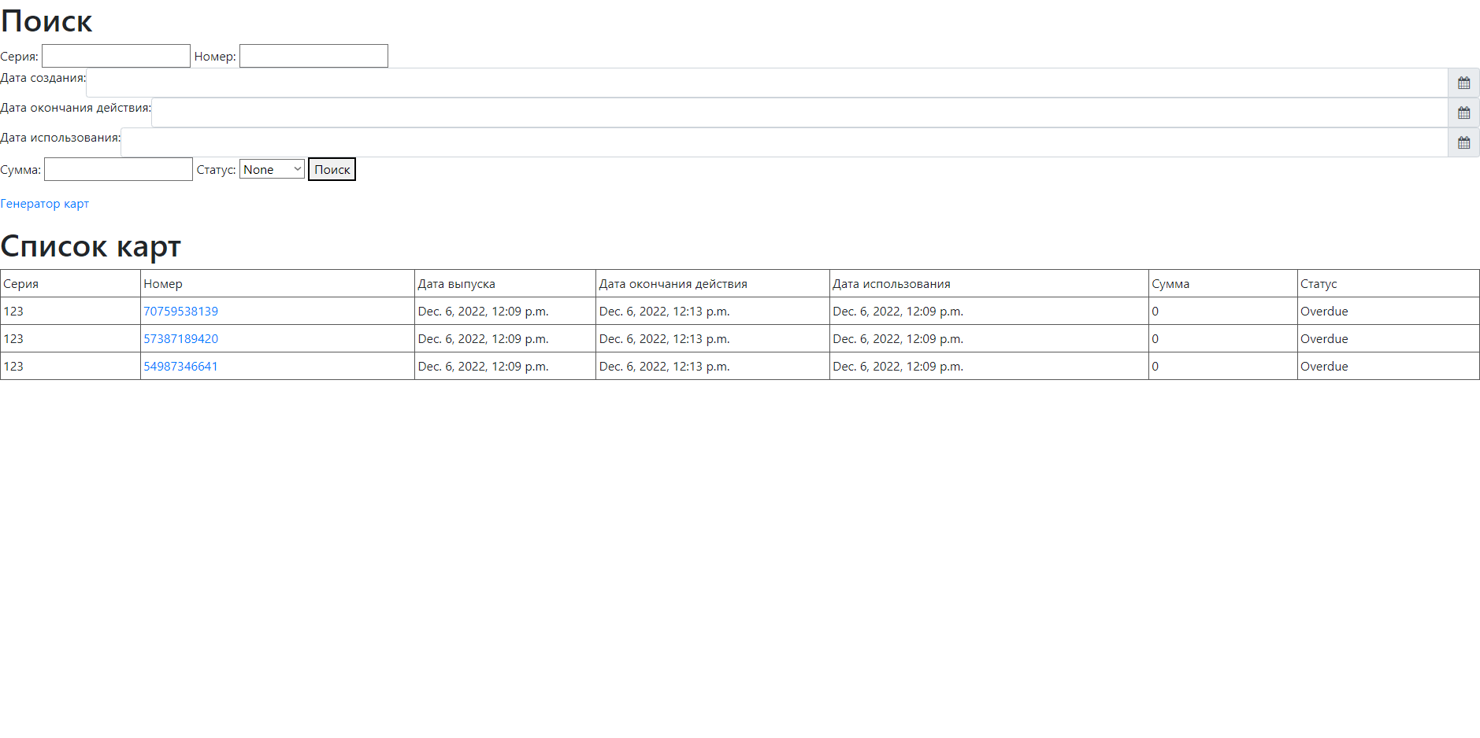This screenshot has height=738, width=1480.
Task: Open calendar picker for Дата использования
Action: point(1463,142)
